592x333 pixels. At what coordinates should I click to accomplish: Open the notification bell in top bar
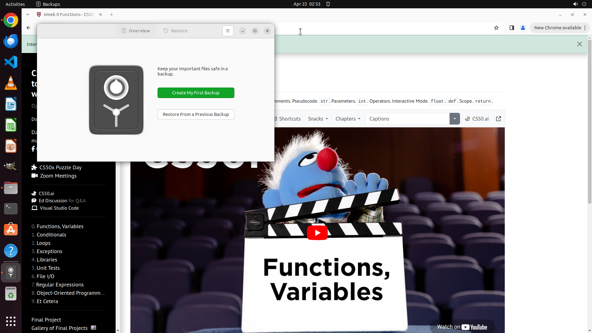(x=328, y=4)
